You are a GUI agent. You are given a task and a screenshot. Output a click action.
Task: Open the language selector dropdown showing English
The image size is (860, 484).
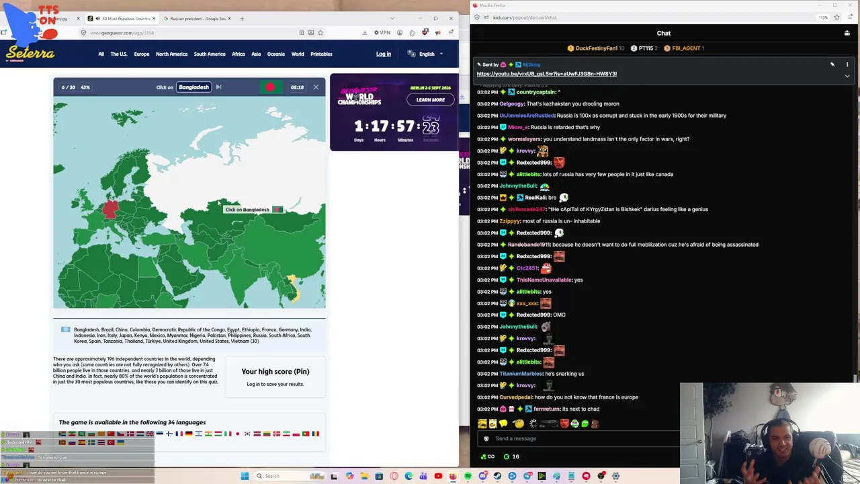[x=425, y=54]
